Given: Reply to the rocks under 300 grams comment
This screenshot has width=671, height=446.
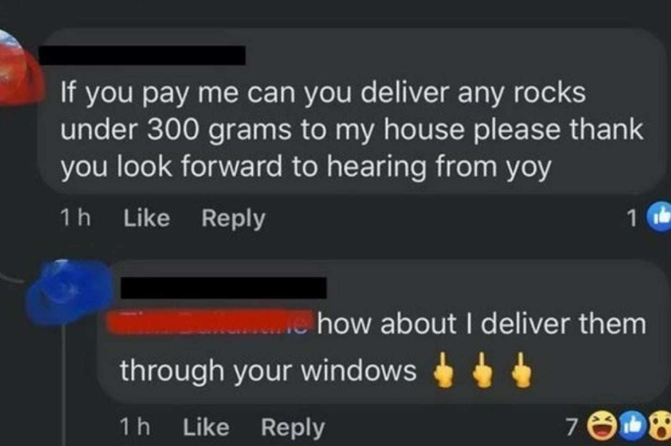Looking at the screenshot, I should coord(233,219).
